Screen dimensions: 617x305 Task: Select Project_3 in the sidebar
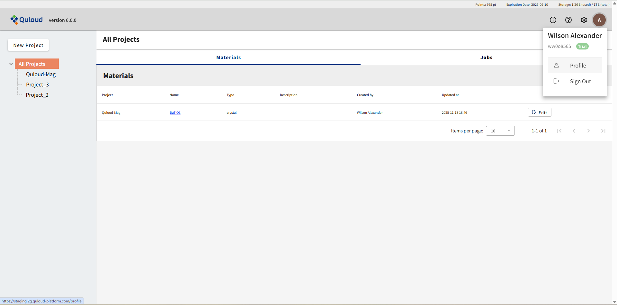[37, 85]
